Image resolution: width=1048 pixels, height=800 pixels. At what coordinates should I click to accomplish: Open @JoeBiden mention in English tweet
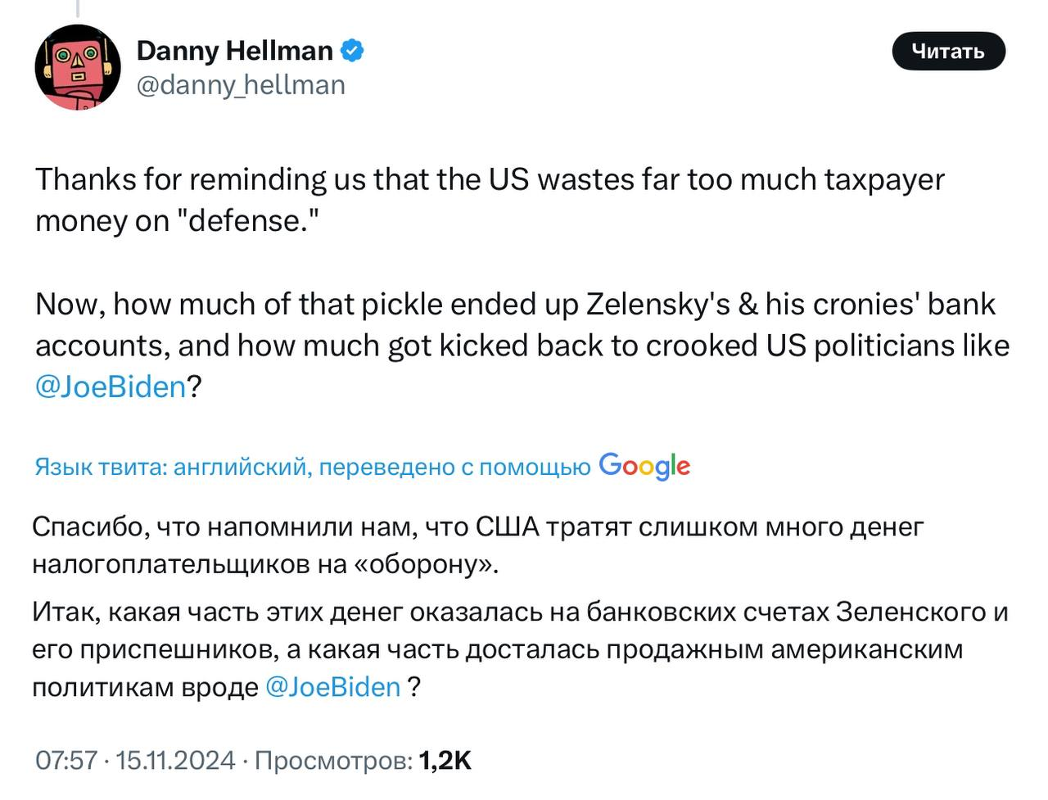[111, 386]
